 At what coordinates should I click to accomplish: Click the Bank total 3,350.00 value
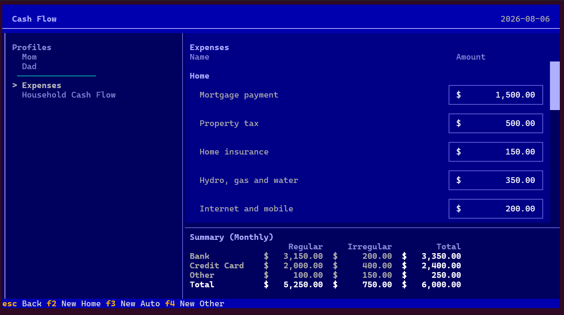pyautogui.click(x=441, y=256)
